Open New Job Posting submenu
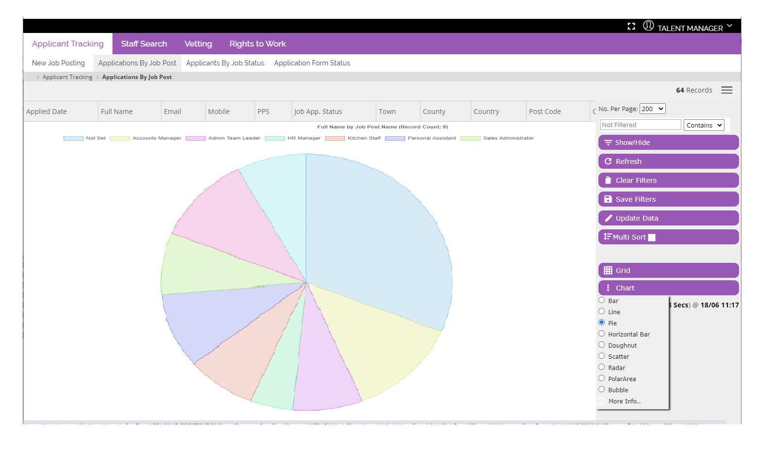The width and height of the screenshot is (772, 449). pyautogui.click(x=58, y=63)
